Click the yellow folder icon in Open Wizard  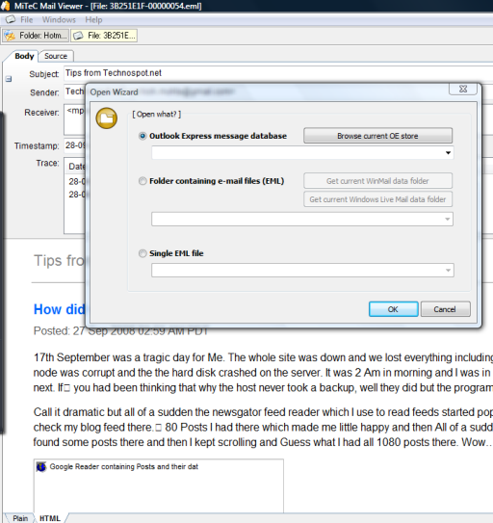pos(107,118)
